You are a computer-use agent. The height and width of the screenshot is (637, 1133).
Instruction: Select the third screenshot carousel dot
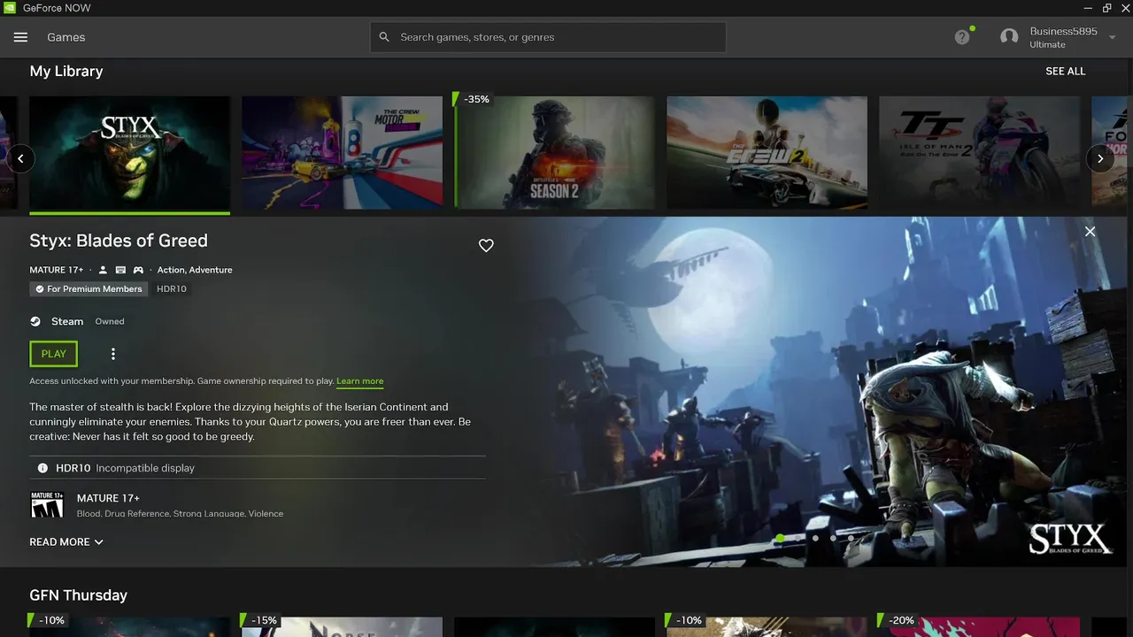pyautogui.click(x=815, y=538)
